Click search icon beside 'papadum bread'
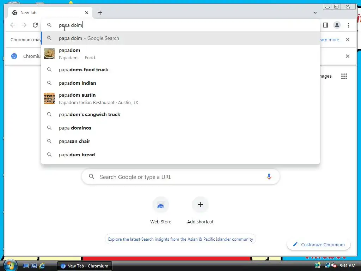Viewport: 361px width, 271px height. pyautogui.click(x=49, y=155)
